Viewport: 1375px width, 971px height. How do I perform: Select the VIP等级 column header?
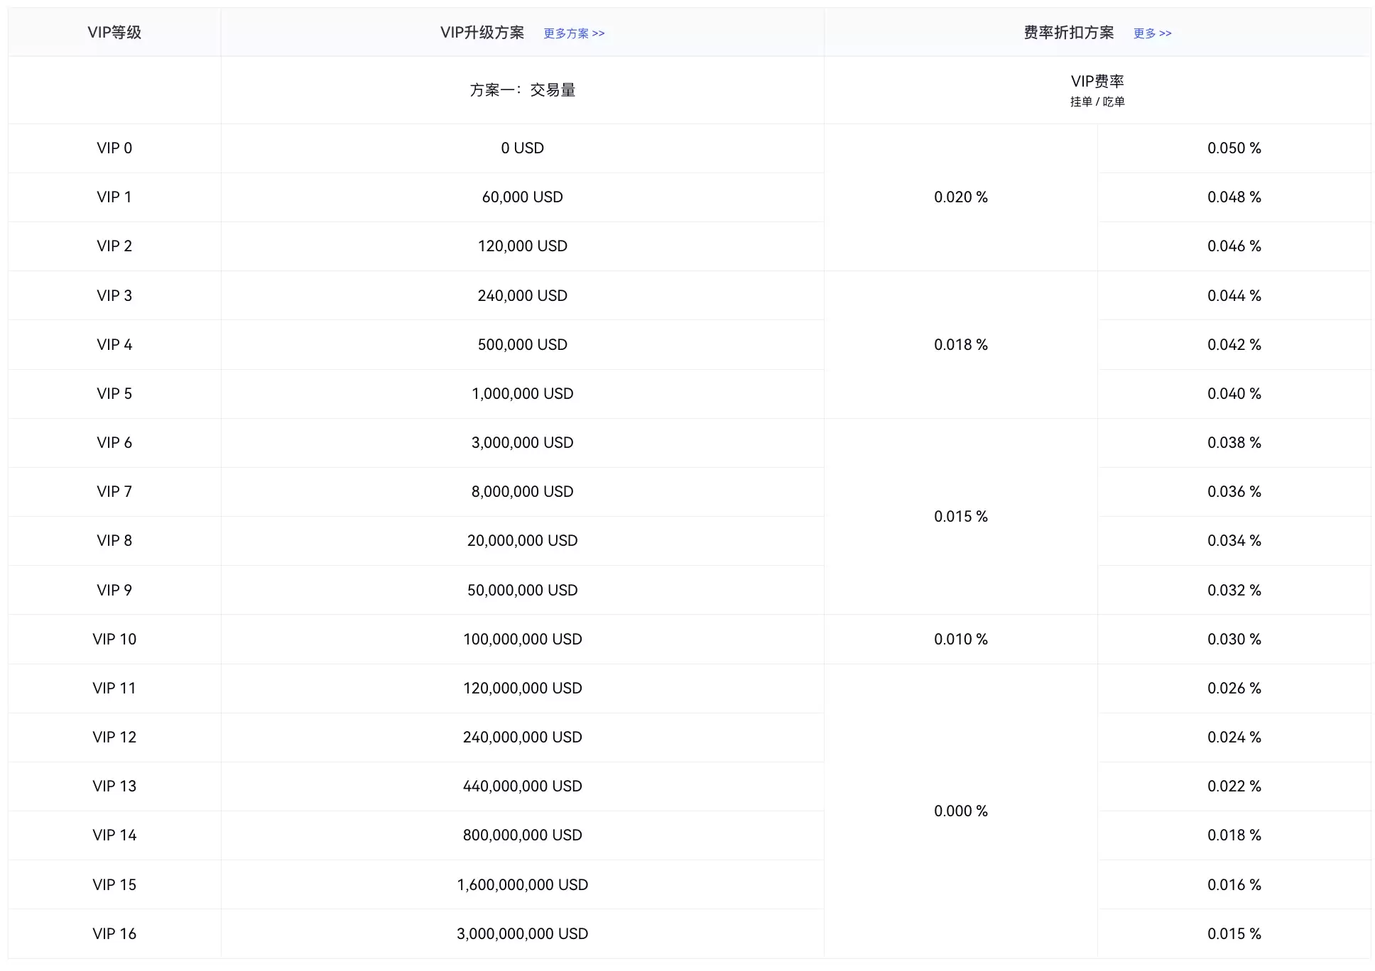tap(114, 33)
